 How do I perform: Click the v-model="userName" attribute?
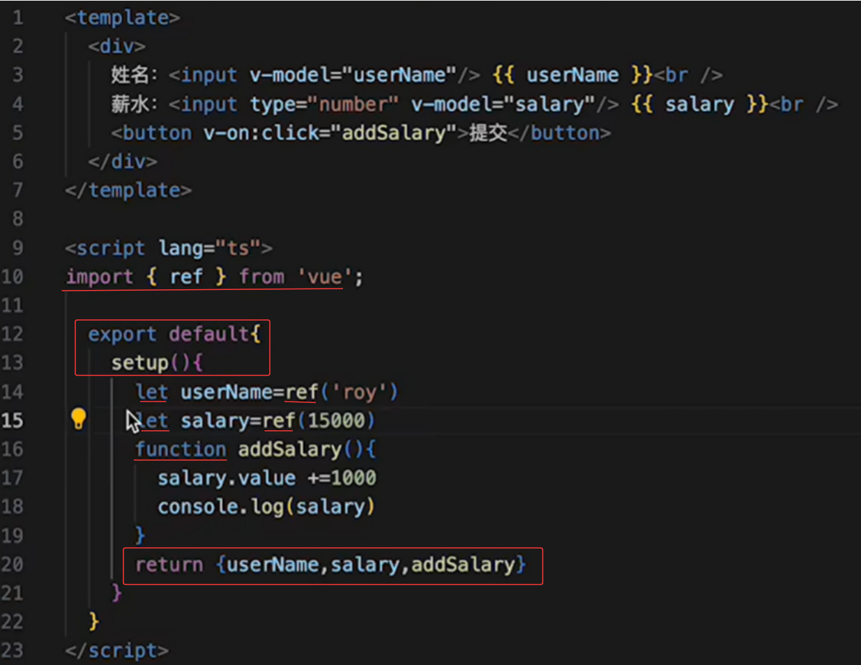(353, 75)
